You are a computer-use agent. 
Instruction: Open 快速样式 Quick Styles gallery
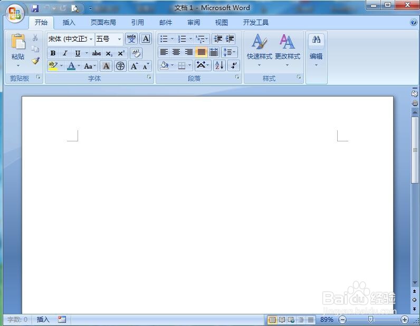coord(259,50)
